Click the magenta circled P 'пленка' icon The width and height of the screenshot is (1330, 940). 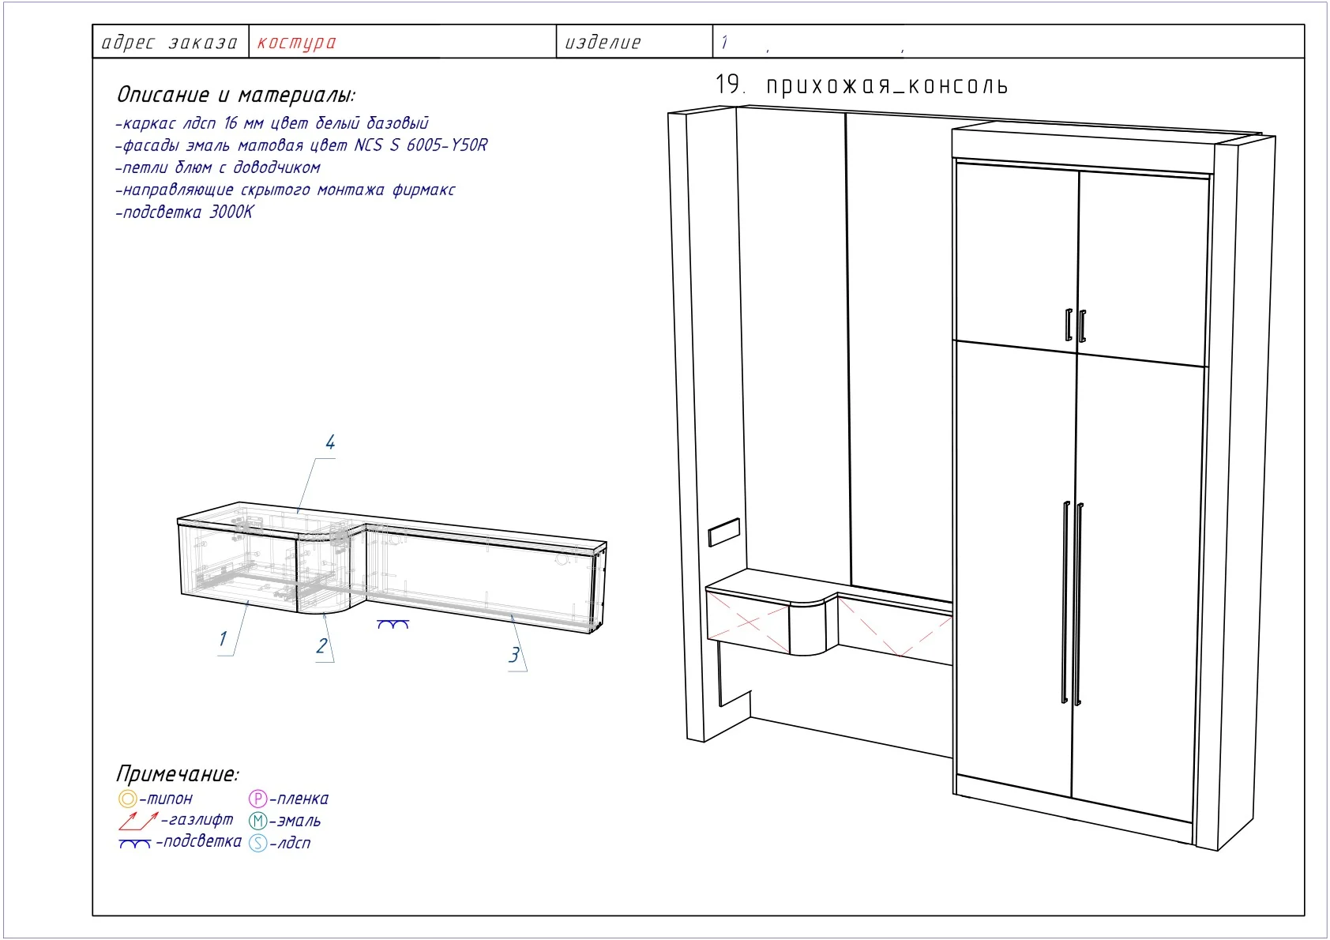pyautogui.click(x=257, y=799)
